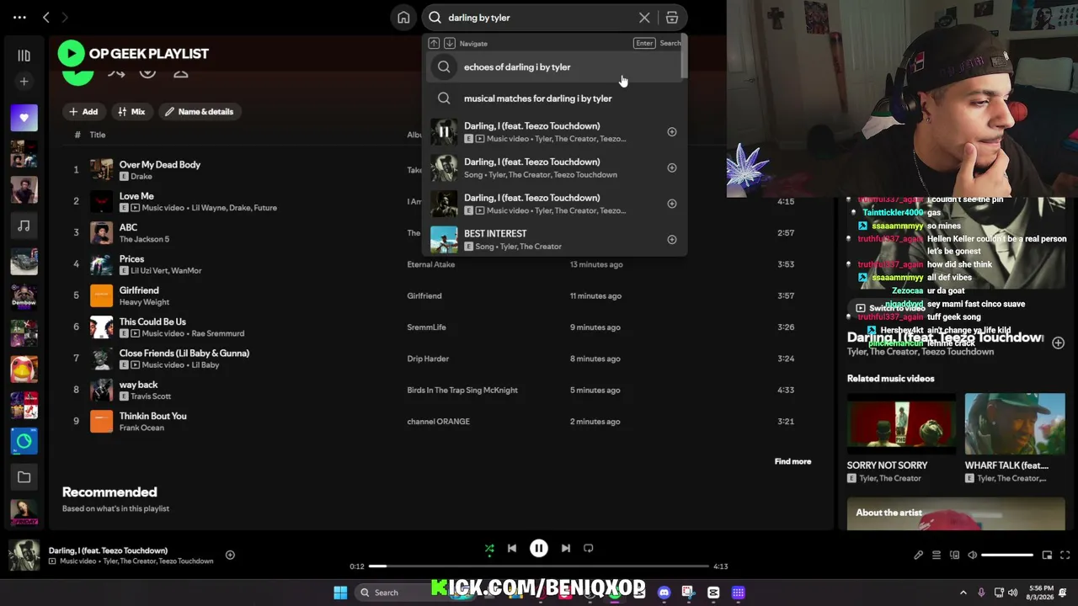Open the Spotify three-dots menu
Viewport: 1078px width, 606px height.
(19, 17)
